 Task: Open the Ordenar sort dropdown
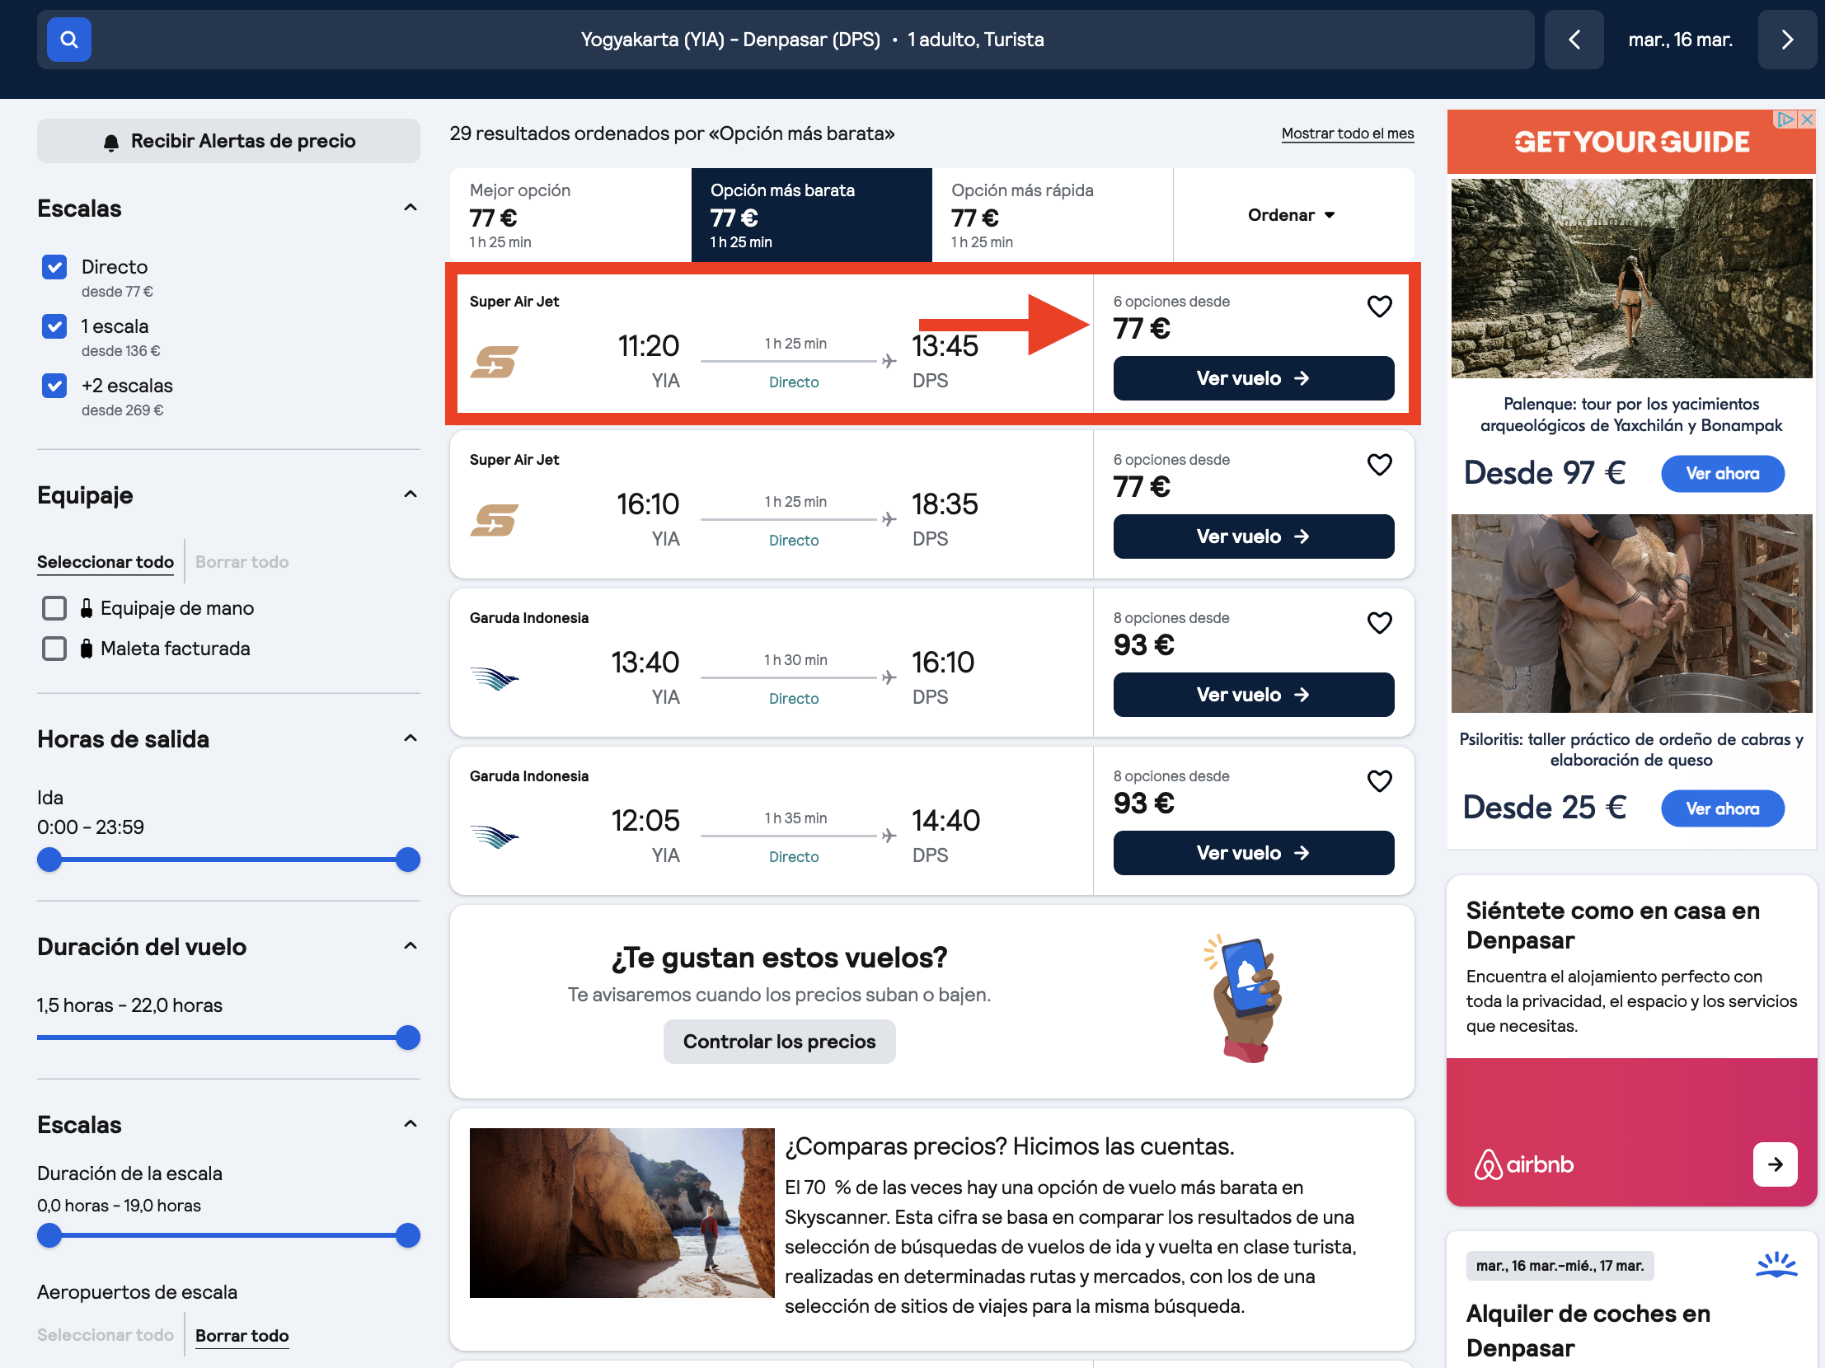click(x=1292, y=215)
